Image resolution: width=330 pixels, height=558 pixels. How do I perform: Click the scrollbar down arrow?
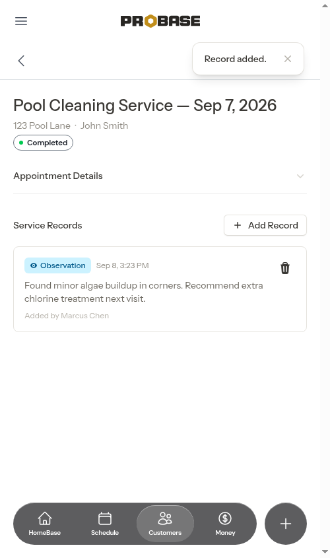point(325,552)
